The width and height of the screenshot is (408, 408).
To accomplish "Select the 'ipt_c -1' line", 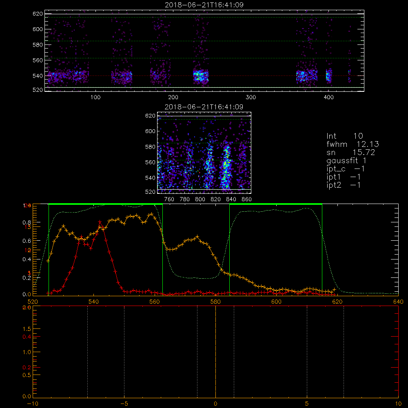I will [346, 169].
